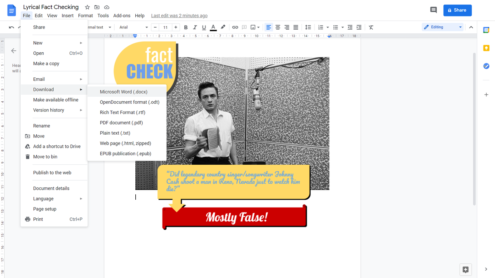495x278 pixels.
Task: Open the text color picker
Action: [213, 27]
